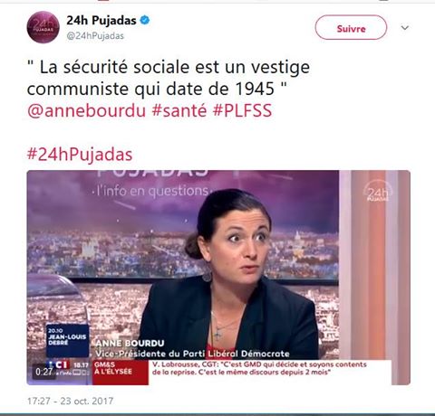Screen dimensions: 435x416
Task: Click the V. Labrousse CGT news ticker
Action: pos(259,368)
